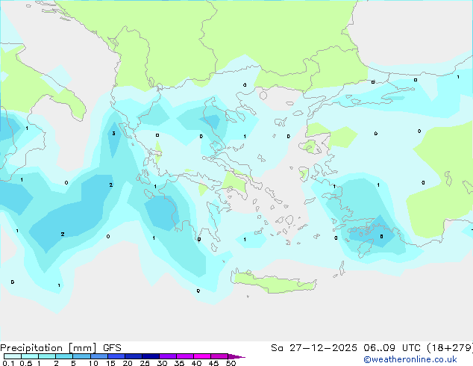
Task: Click the over-50 arrow tip of the legend
Action: tap(236, 356)
